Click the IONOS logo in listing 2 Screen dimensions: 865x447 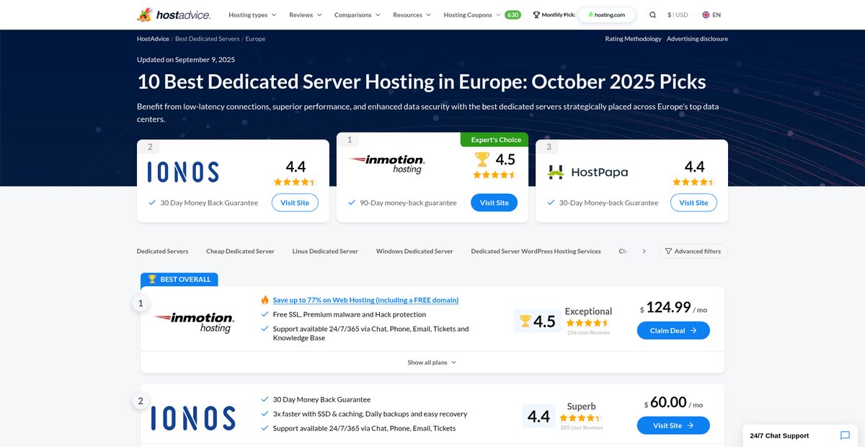tap(193, 418)
